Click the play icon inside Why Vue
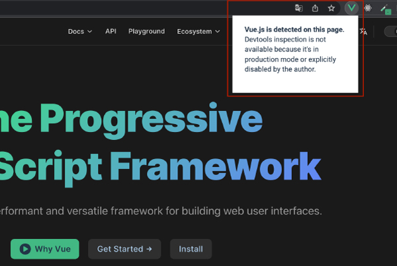The image size is (397, 266). click(x=25, y=249)
